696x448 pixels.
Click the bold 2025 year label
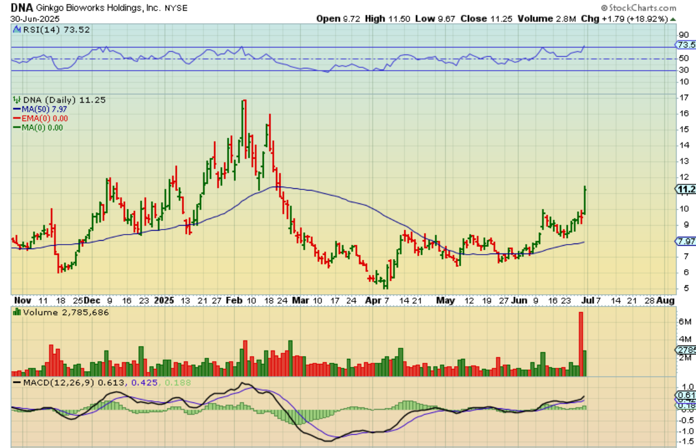pos(165,300)
